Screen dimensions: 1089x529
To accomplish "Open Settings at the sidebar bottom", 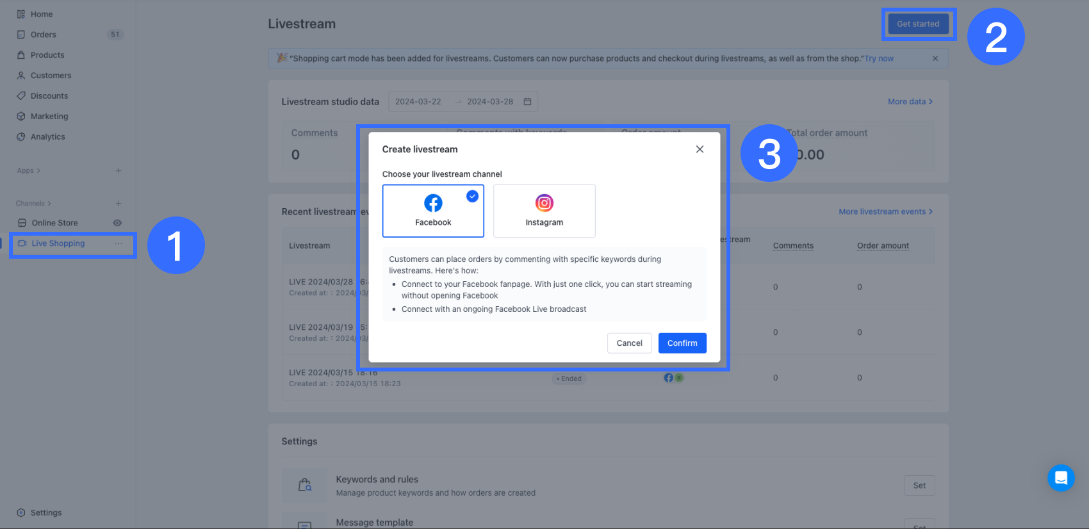I will (46, 513).
